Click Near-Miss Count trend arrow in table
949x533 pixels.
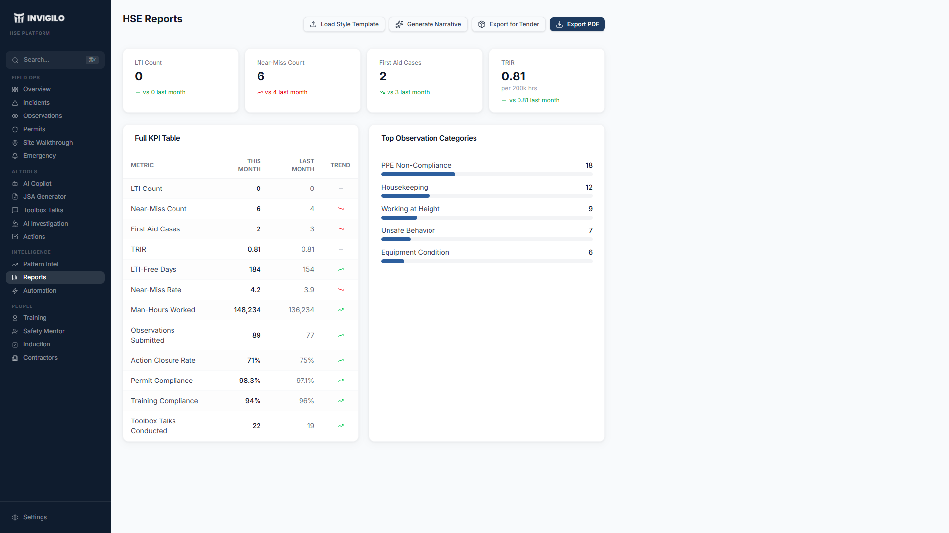(x=341, y=209)
